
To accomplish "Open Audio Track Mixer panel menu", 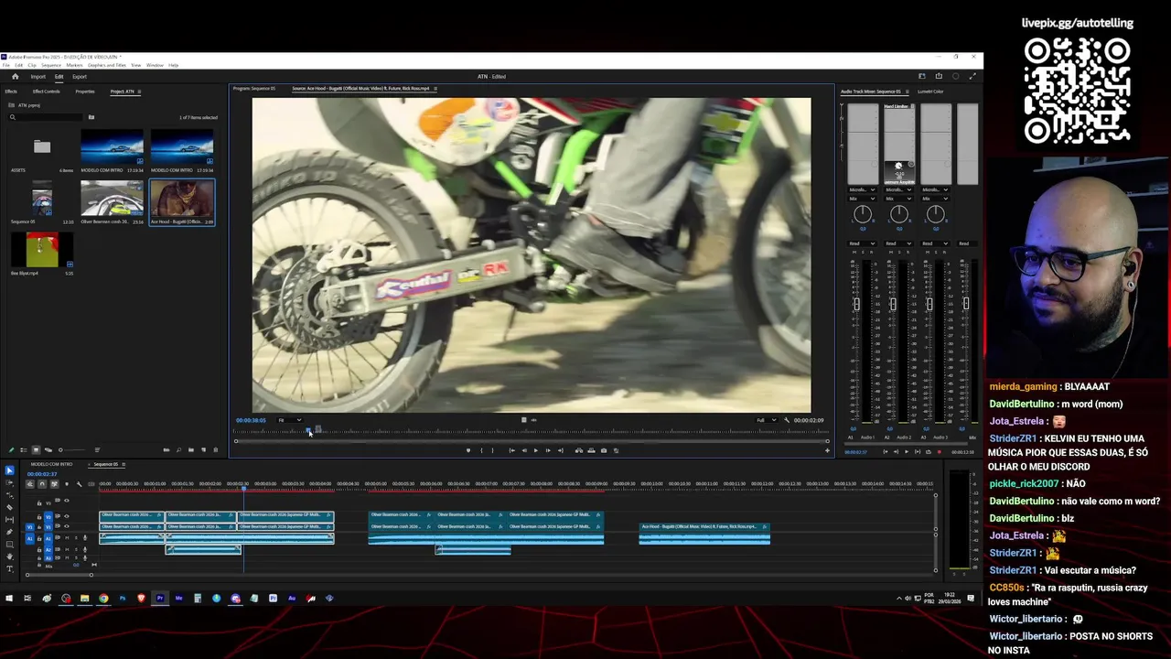I will 908,92.
